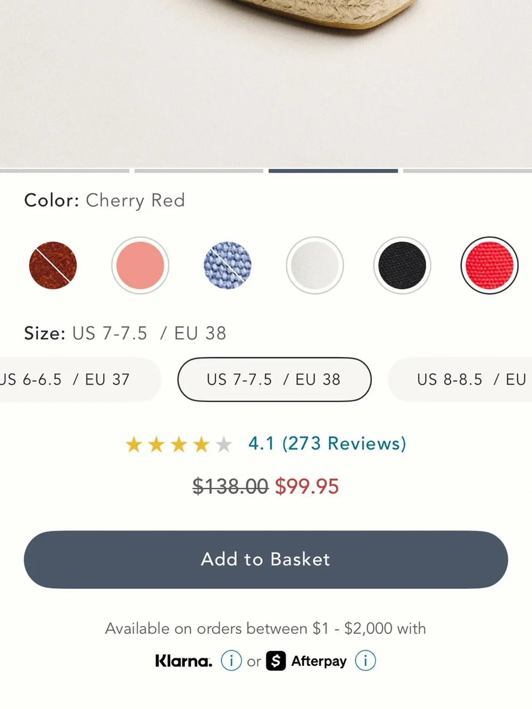Select size US 8-8.5
The width and height of the screenshot is (532, 709).
coord(460,379)
